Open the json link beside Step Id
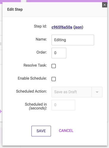109x148 pixels. click(78, 27)
